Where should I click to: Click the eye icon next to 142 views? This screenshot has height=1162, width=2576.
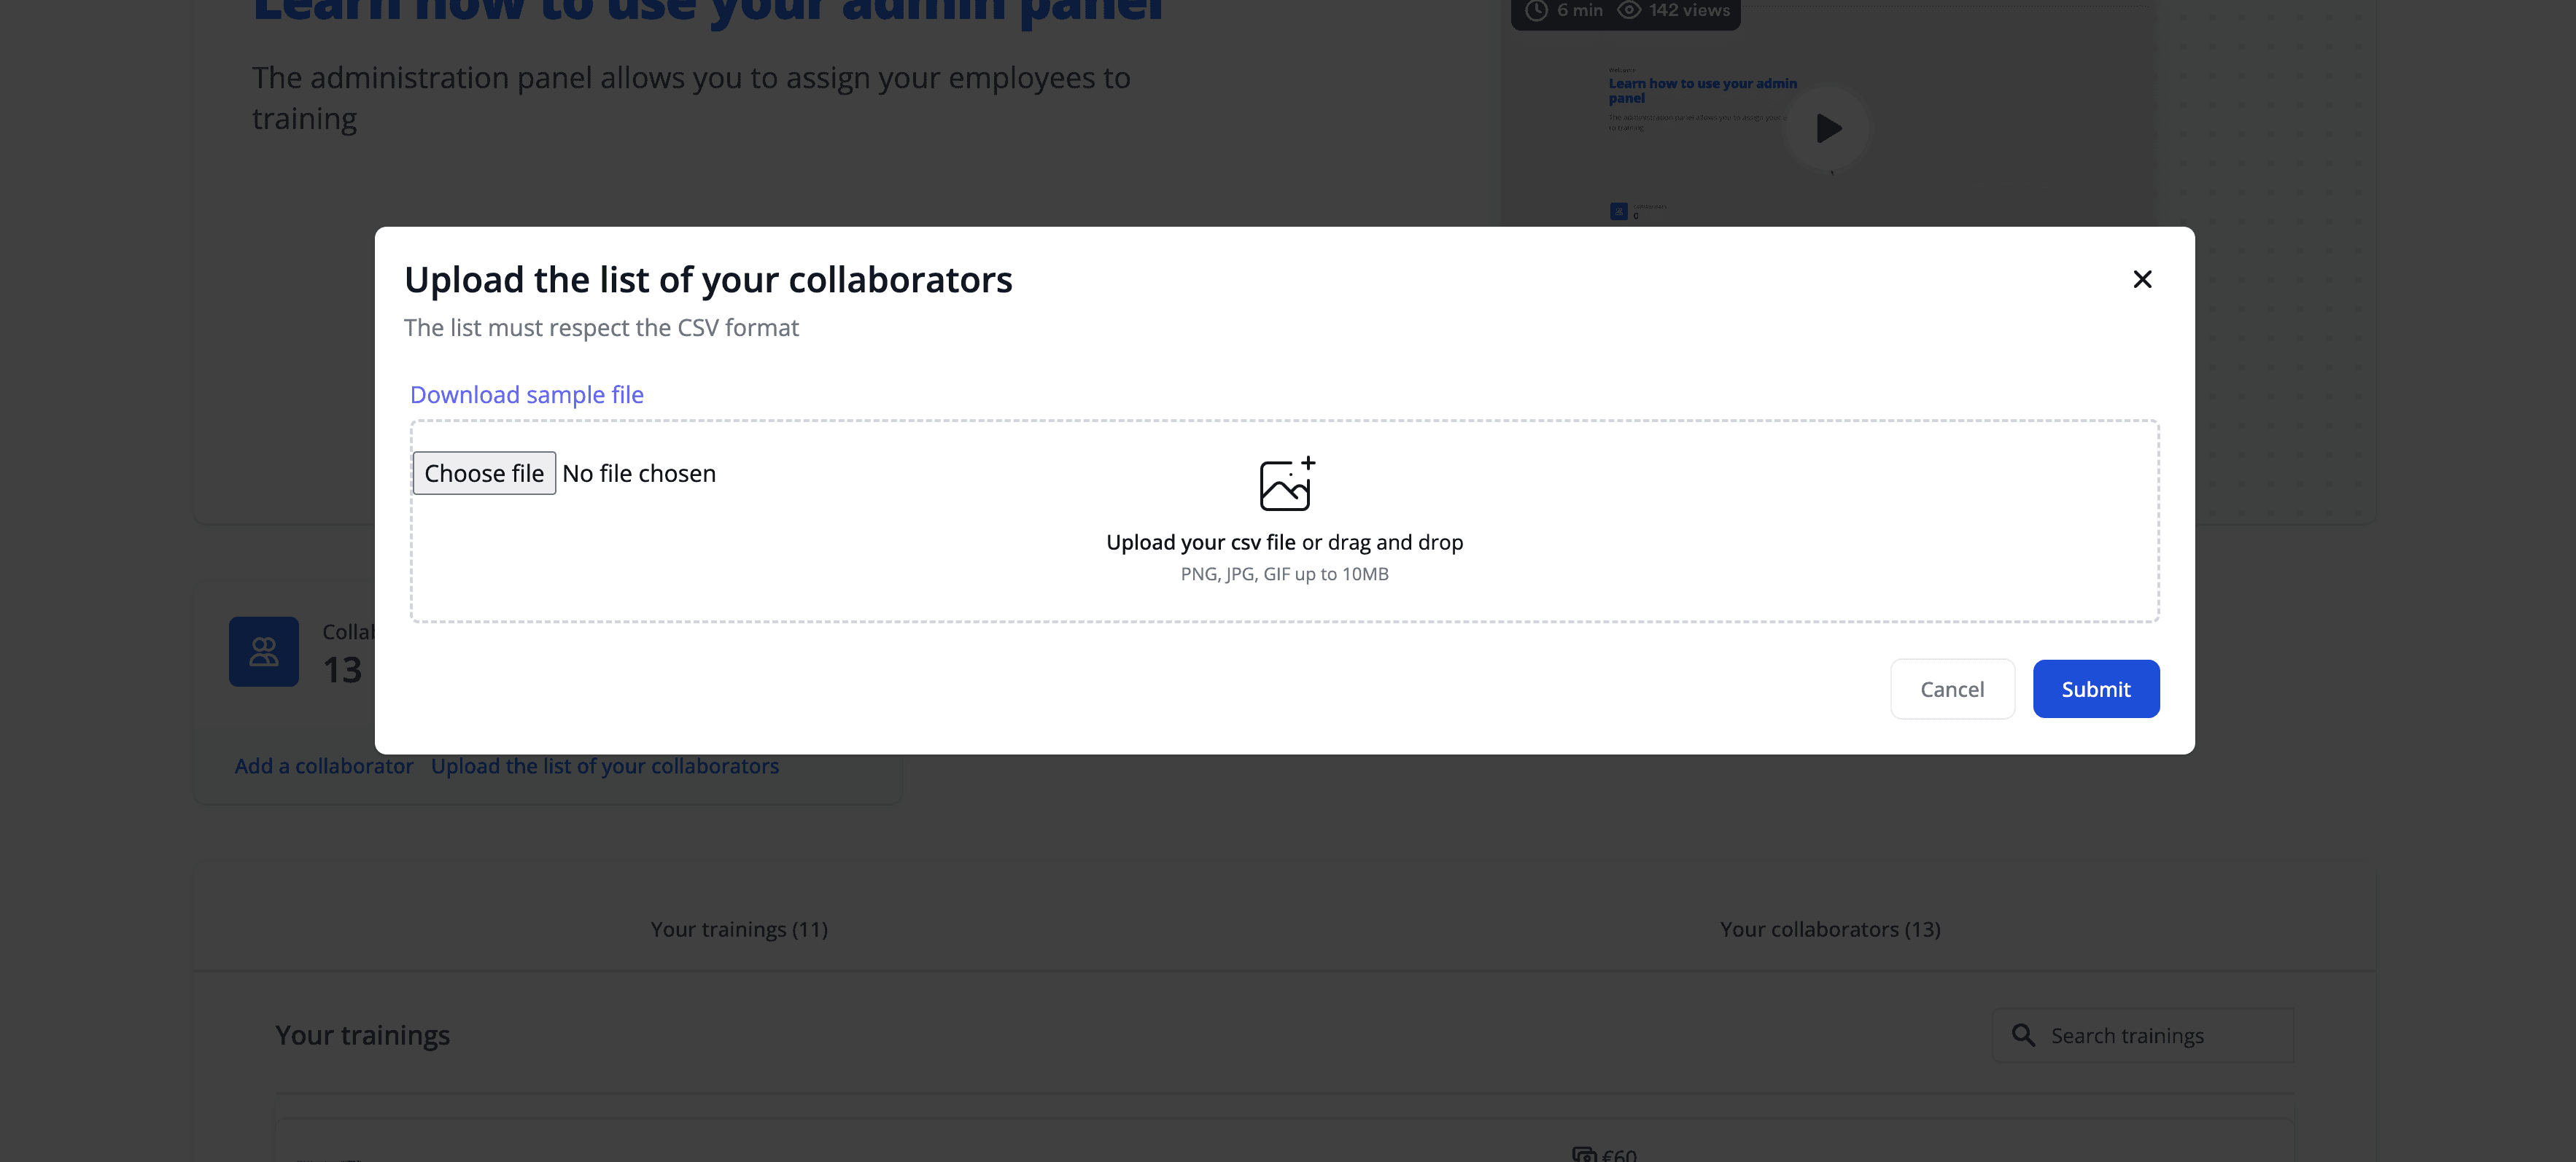coord(1629,9)
